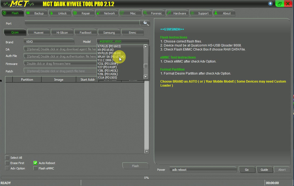Click the model list scrollbar thumb
This screenshot has height=186, width=294.
point(146,66)
